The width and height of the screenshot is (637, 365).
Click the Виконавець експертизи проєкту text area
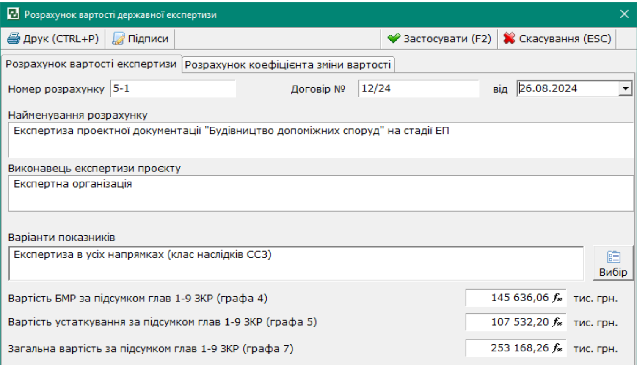tap(321, 194)
